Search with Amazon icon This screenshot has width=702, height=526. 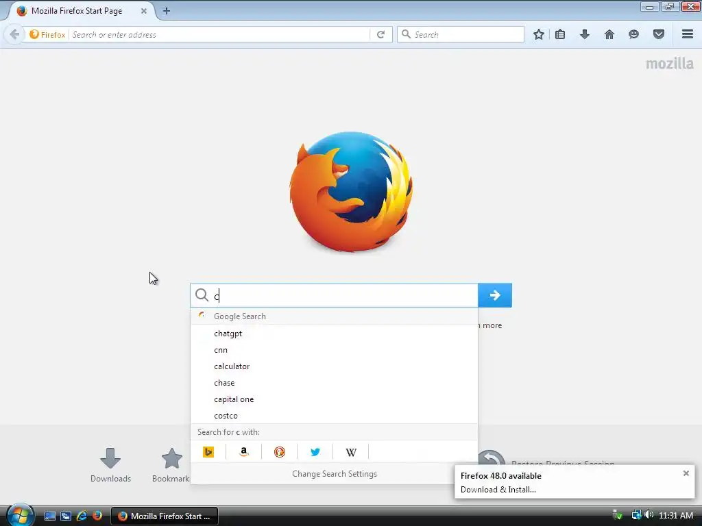pyautogui.click(x=244, y=452)
